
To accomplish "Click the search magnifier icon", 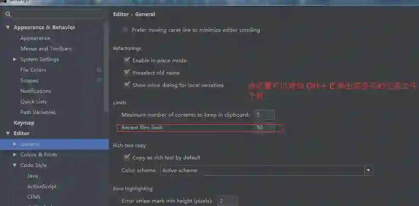I will pos(8,14).
